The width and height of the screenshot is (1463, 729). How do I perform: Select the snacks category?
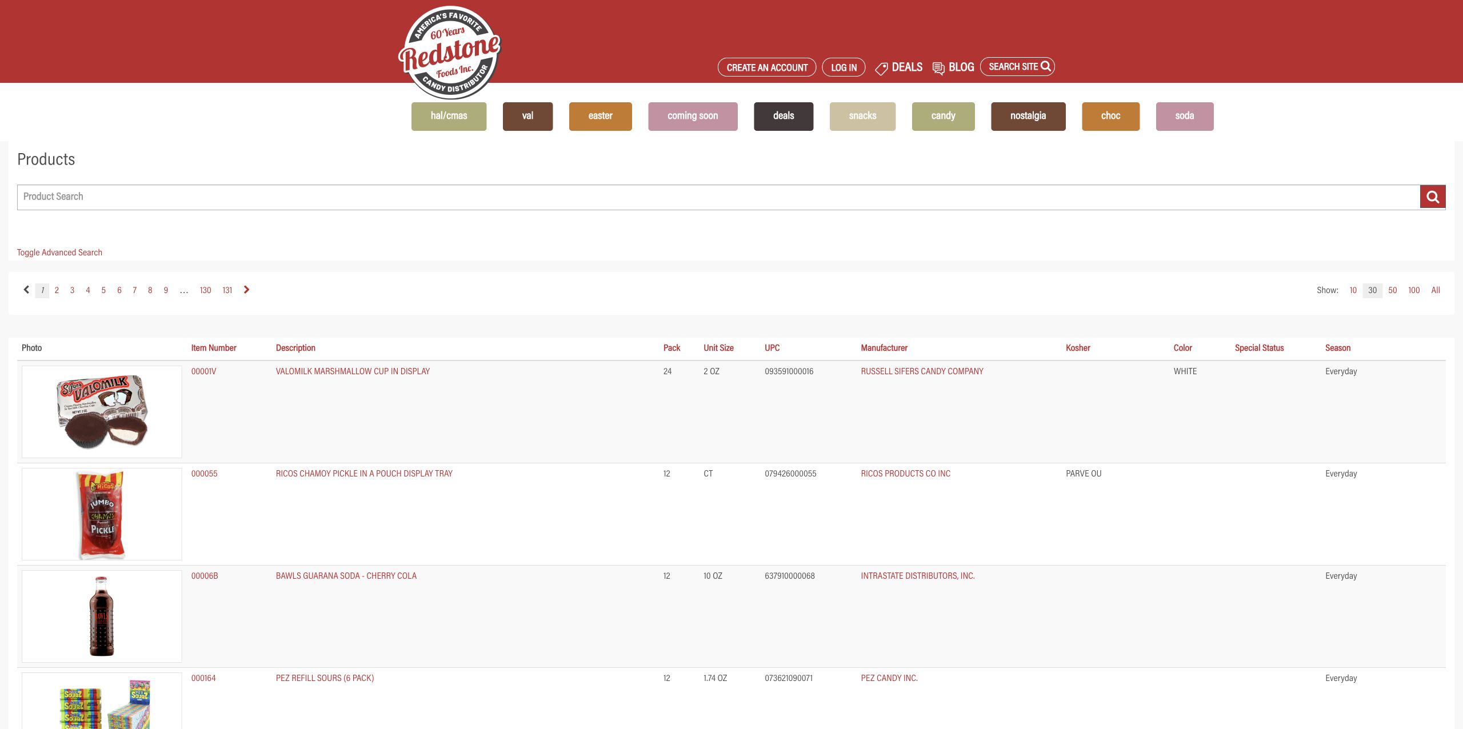click(x=862, y=116)
